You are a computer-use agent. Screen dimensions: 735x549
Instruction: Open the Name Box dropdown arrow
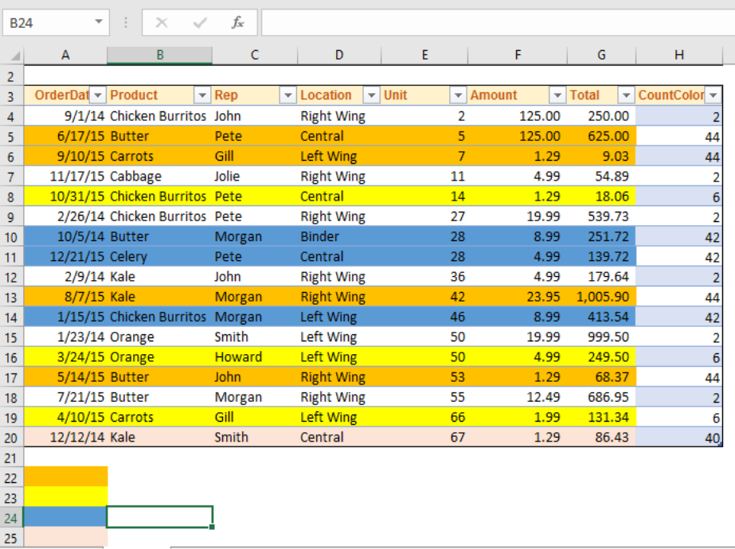point(99,21)
